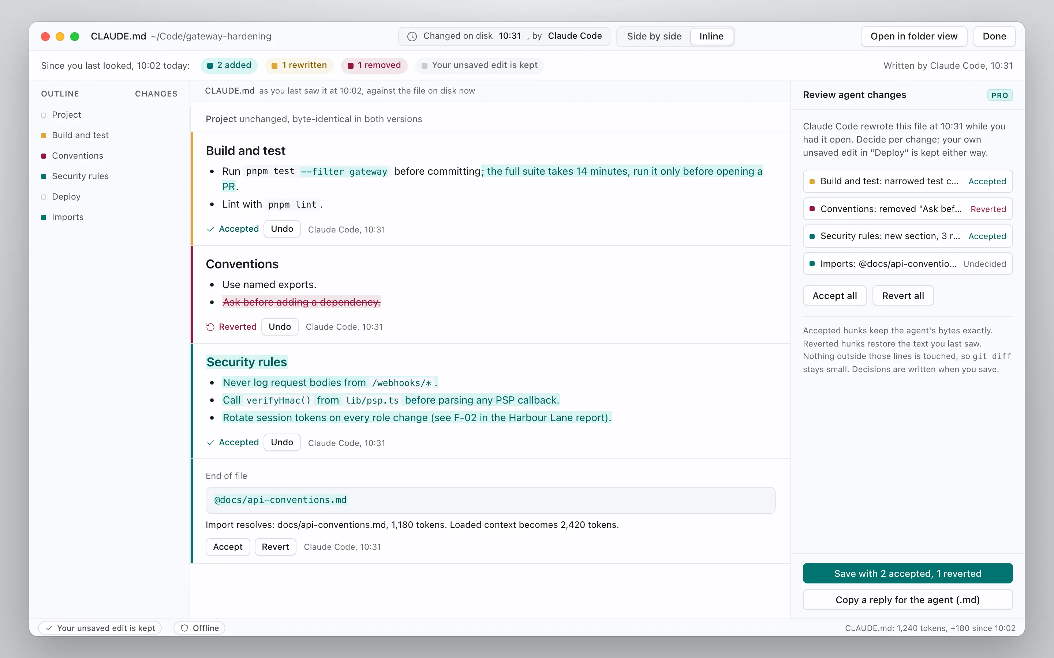Select the Inline diff view
Screen dimensions: 1054x658
(x=711, y=37)
